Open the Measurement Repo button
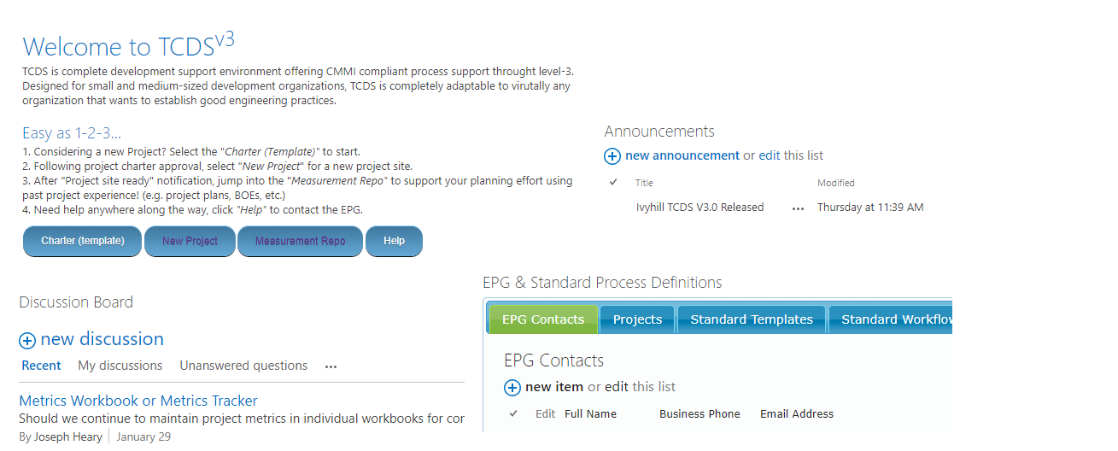 [300, 241]
